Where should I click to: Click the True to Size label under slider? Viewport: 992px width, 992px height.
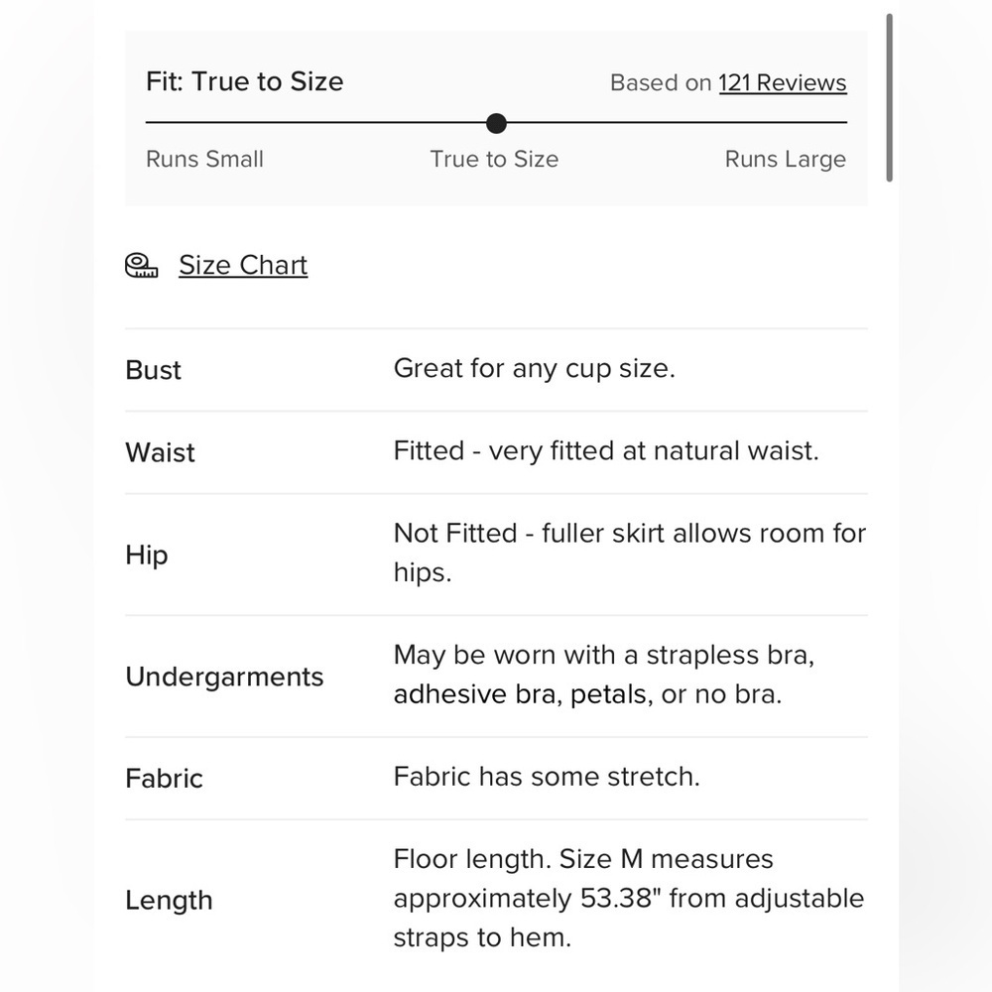[x=494, y=159]
